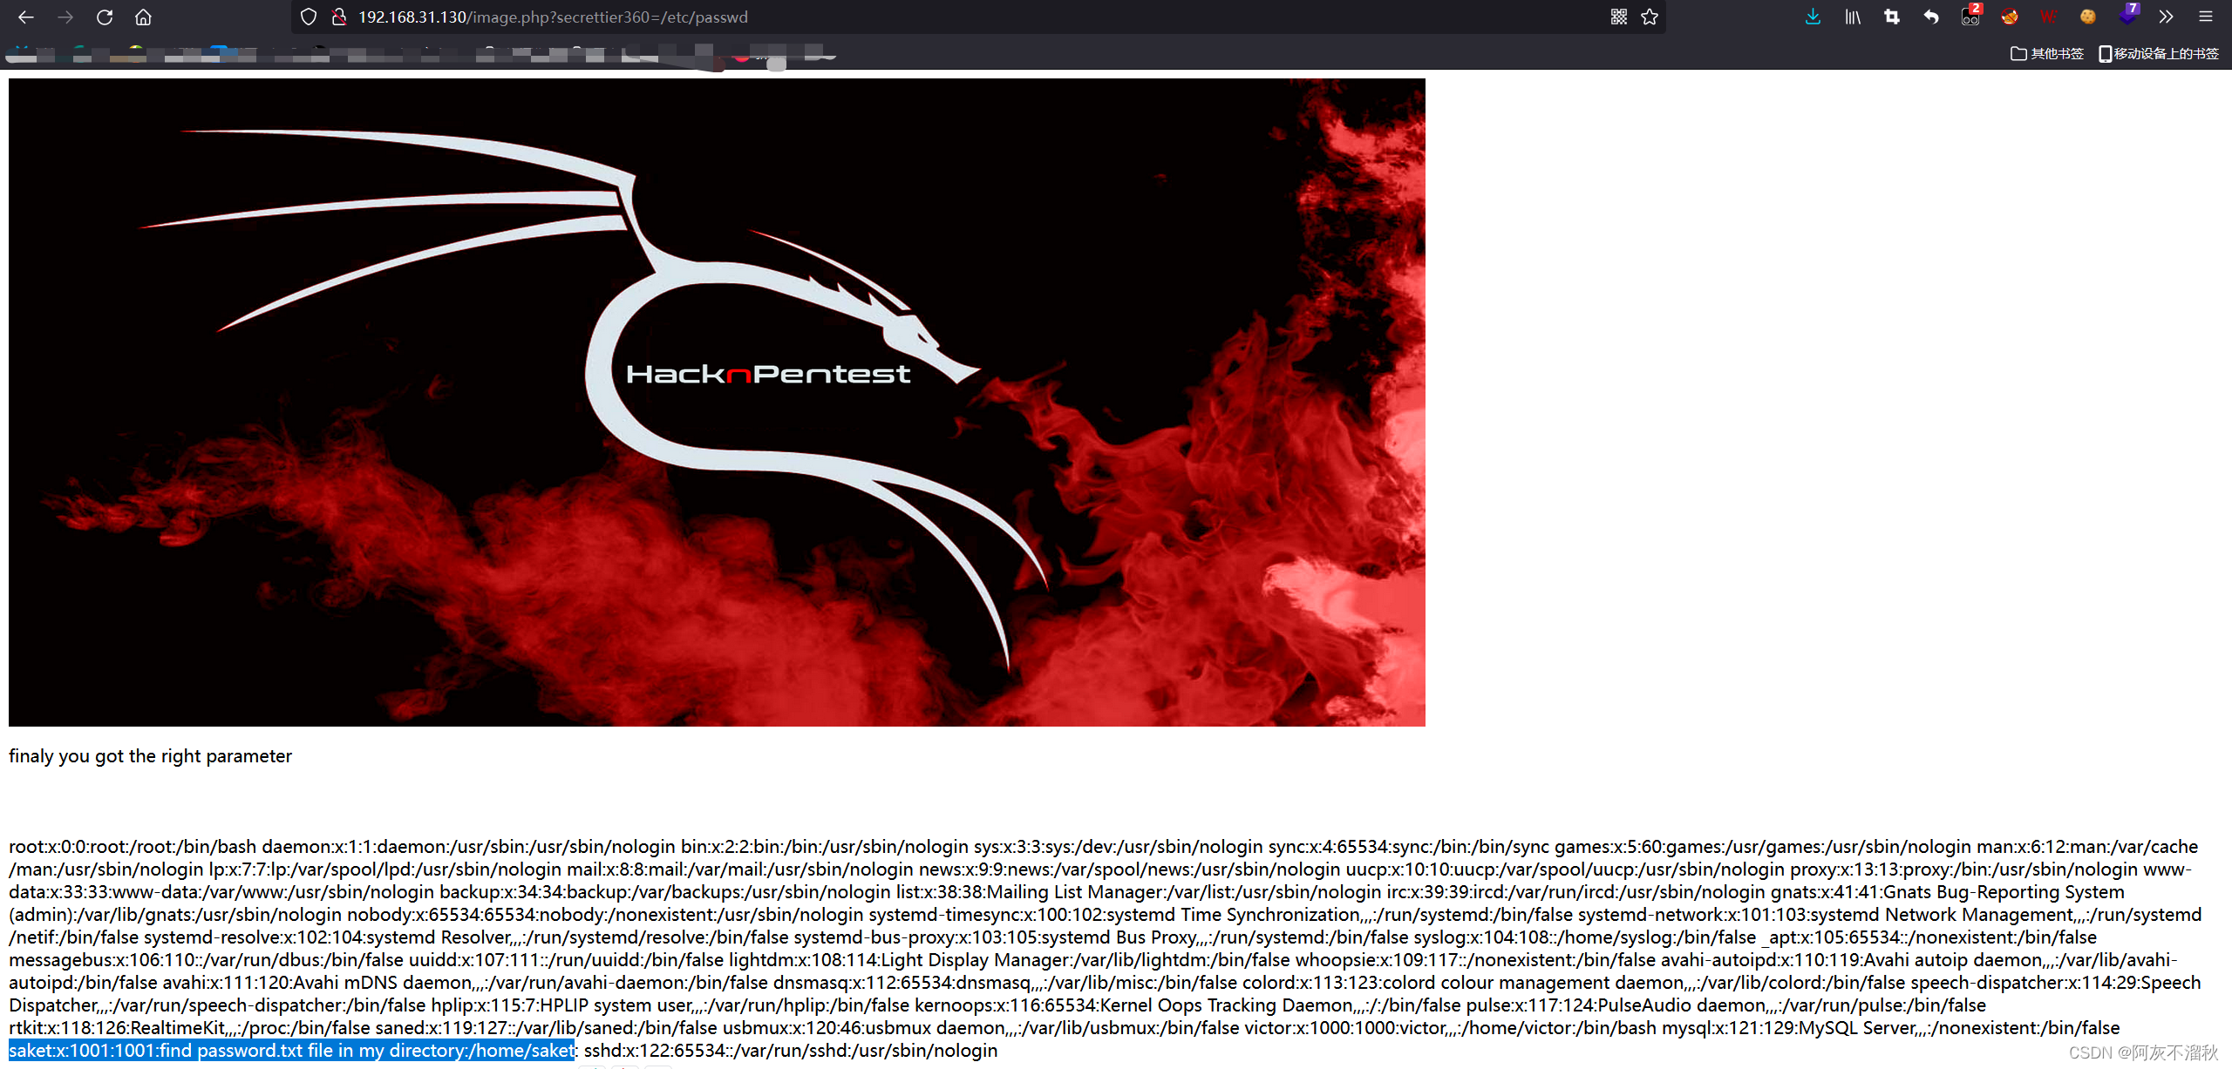2232x1069 pixels.
Task: Click the highlighted saket password.txt hint line
Action: pos(292,1051)
